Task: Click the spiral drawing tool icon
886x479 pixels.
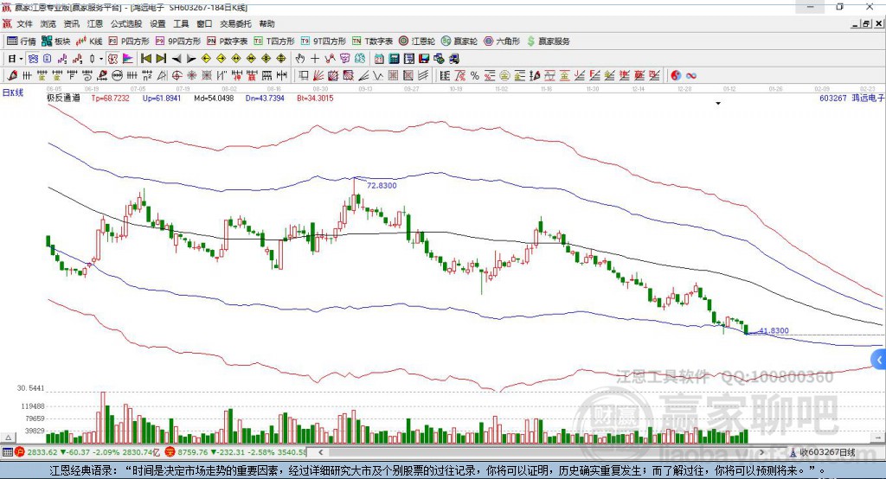Action: pyautogui.click(x=87, y=75)
